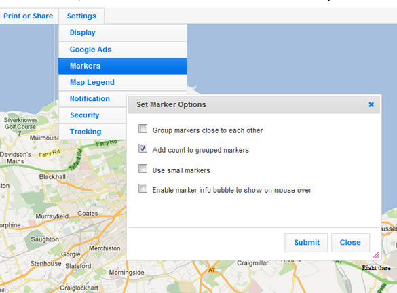This screenshot has height=293, width=397.
Task: Click the Close button in the dialog
Action: point(350,243)
